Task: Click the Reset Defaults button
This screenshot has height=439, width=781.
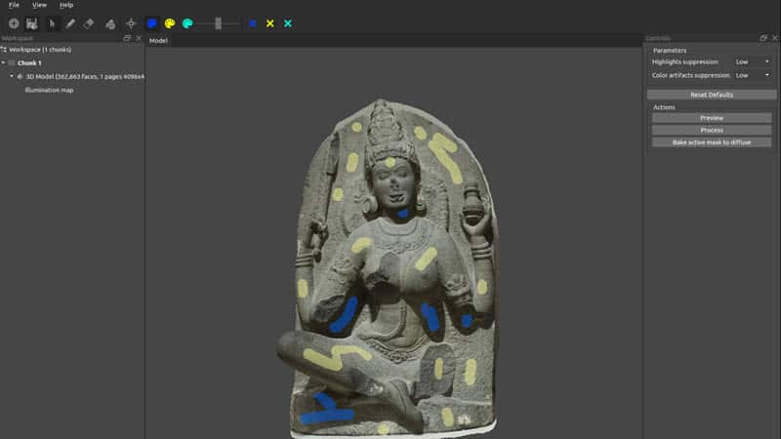Action: (712, 95)
